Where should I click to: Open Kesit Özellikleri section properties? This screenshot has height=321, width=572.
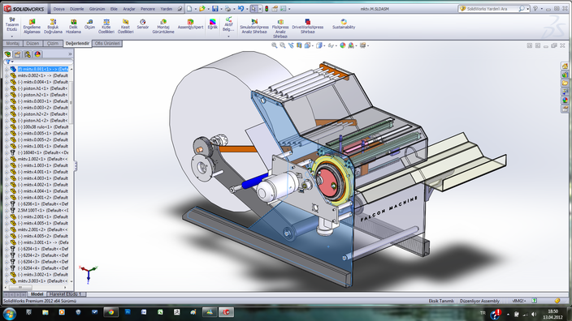pyautogui.click(x=125, y=27)
